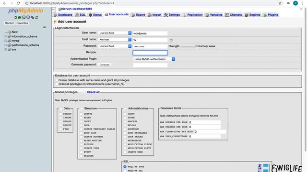Select the REQUIRE NONE SSL radio button
Image resolution: width=307 pixels, height=172 pixels.
(125, 167)
